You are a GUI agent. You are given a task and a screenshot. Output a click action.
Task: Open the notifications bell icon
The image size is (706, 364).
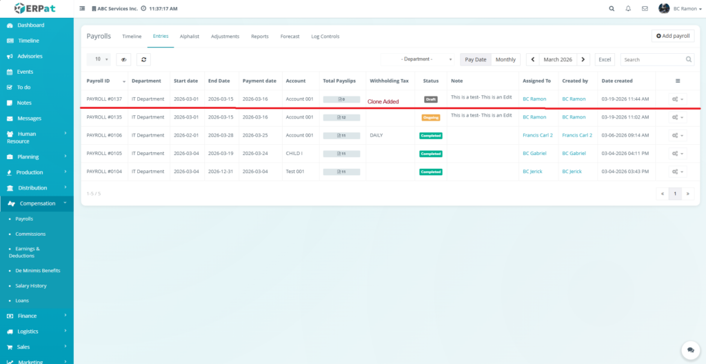[628, 8]
